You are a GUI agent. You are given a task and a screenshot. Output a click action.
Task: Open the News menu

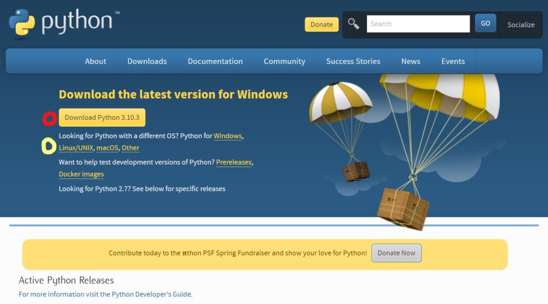click(410, 61)
